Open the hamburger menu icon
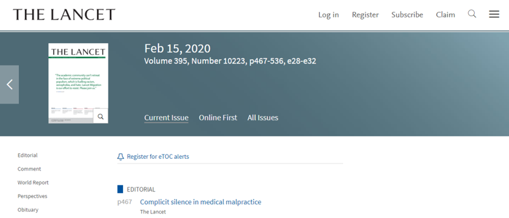Viewport: 509px width, 218px height. coord(494,14)
